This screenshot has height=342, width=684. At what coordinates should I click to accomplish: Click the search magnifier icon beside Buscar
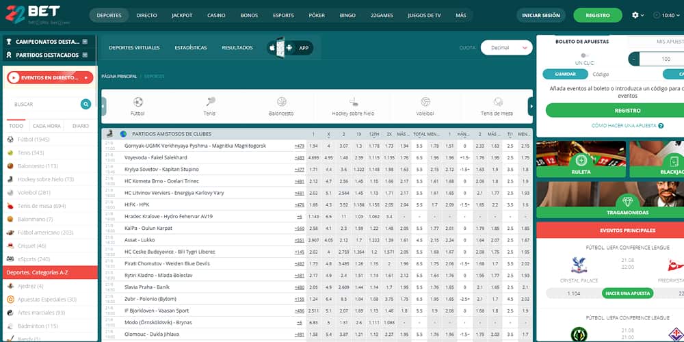coord(85,104)
